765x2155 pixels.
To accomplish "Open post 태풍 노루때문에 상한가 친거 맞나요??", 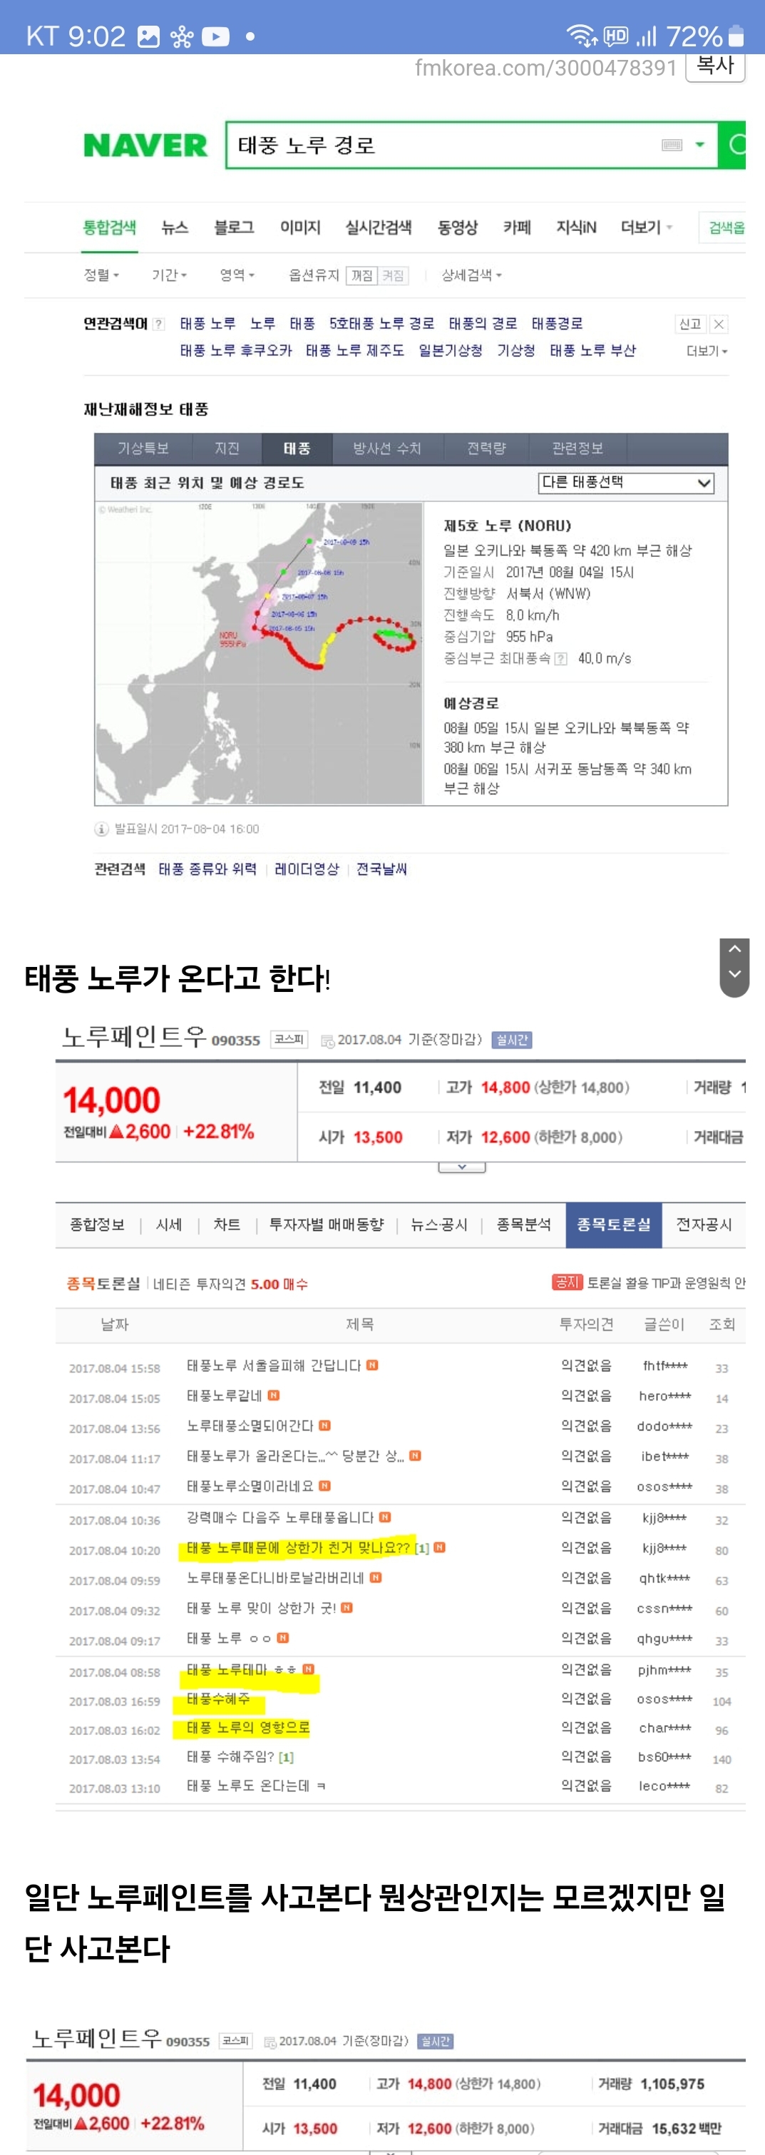I will click(x=297, y=1548).
